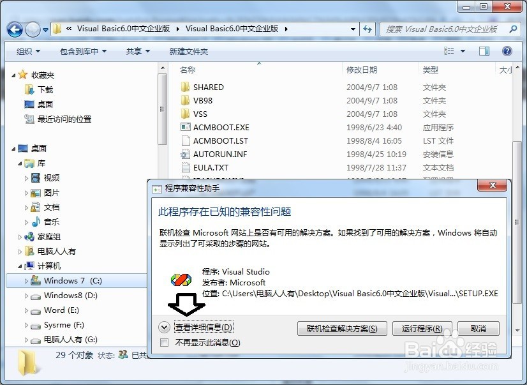Select the SHARED folder icon

coord(185,87)
